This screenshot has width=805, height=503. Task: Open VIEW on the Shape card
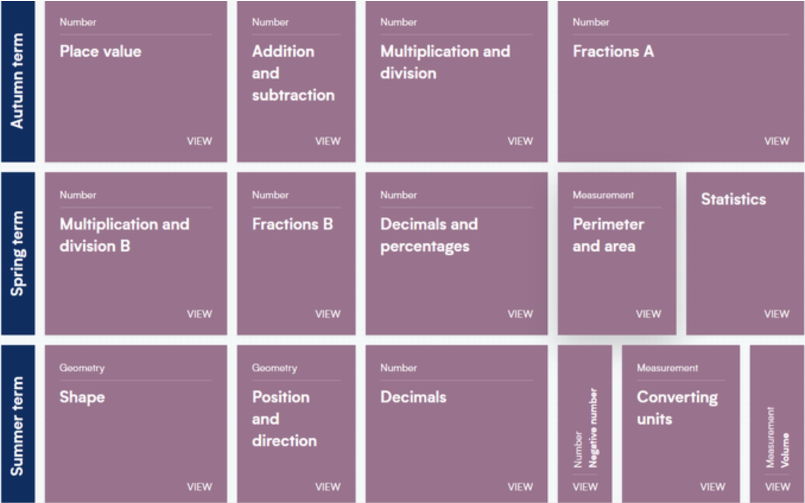point(199,486)
